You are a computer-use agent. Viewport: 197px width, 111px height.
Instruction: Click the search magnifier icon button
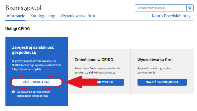(190, 8)
